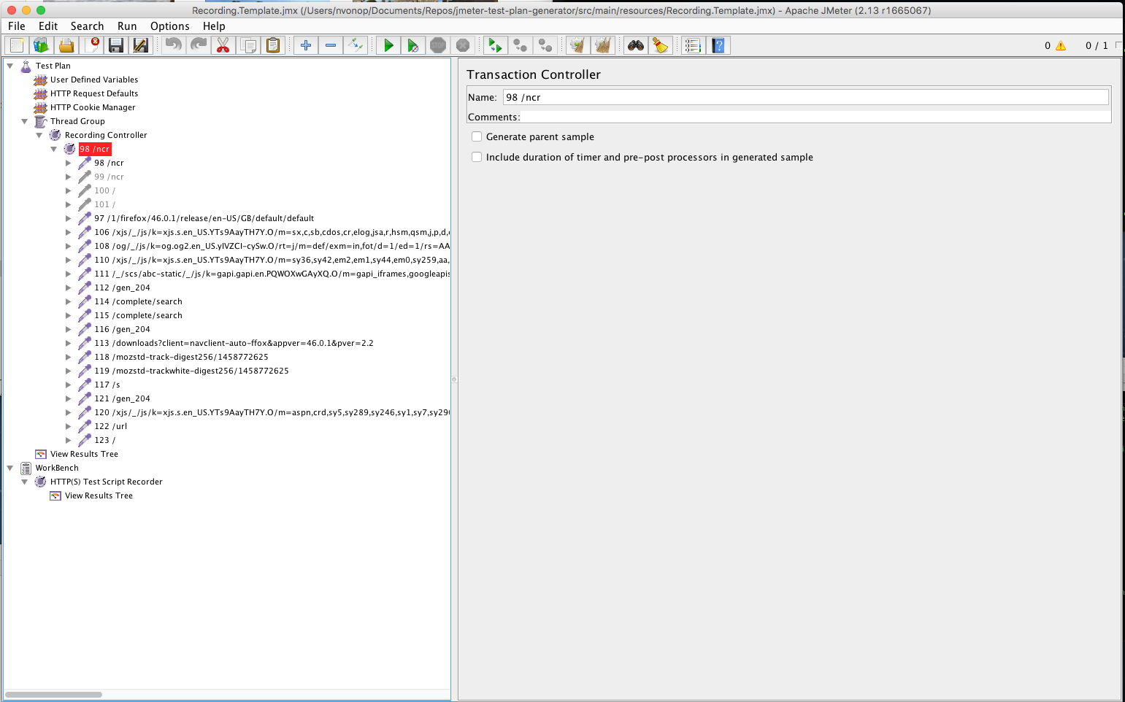The image size is (1125, 702).
Task: Click the Help question mark icon
Action: click(x=718, y=45)
